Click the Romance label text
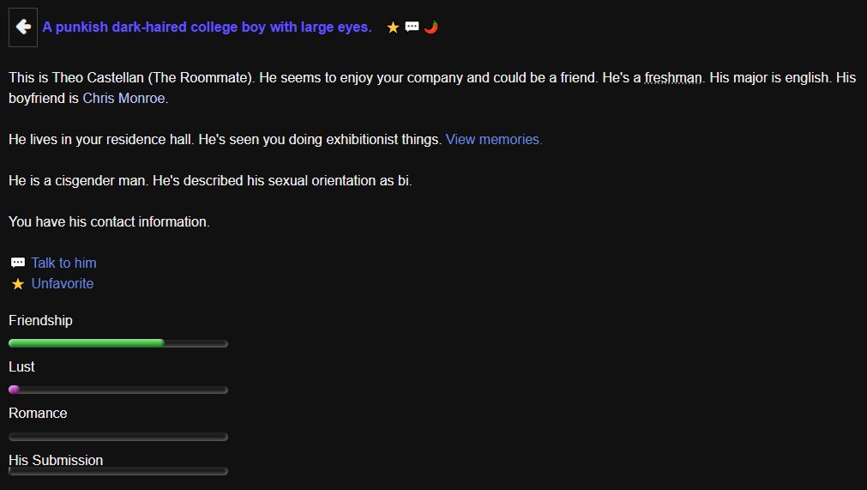 [38, 414]
